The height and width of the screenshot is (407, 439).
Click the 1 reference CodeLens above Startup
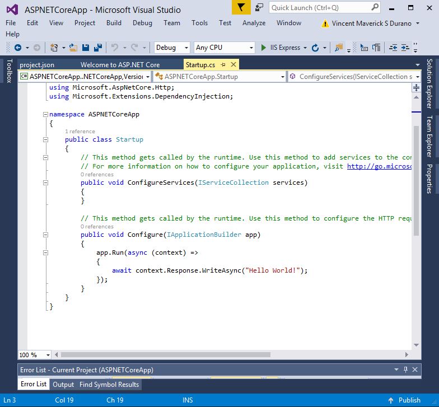80,131
